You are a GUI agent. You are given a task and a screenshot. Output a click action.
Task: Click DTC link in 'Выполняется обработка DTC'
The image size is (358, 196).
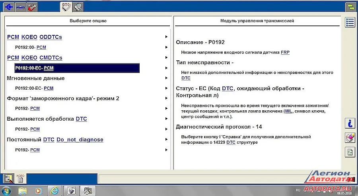pyautogui.click(x=81, y=119)
